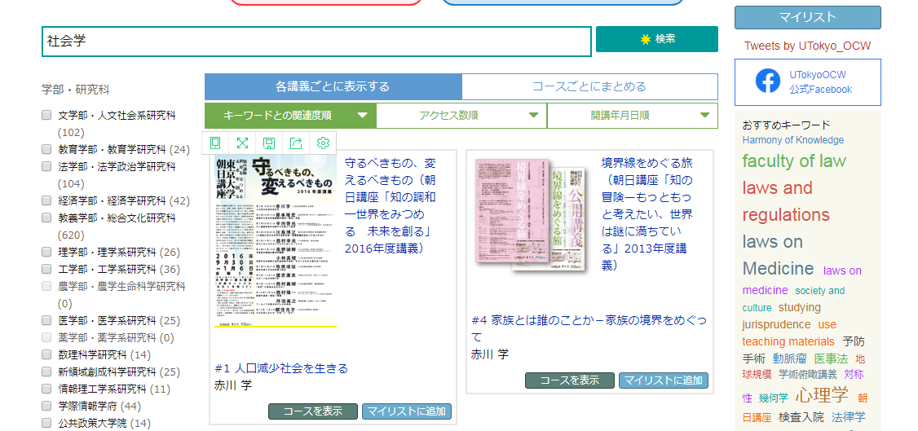
Task: Check the 医学部・医学系研究科 checkbox
Action: tap(46, 320)
